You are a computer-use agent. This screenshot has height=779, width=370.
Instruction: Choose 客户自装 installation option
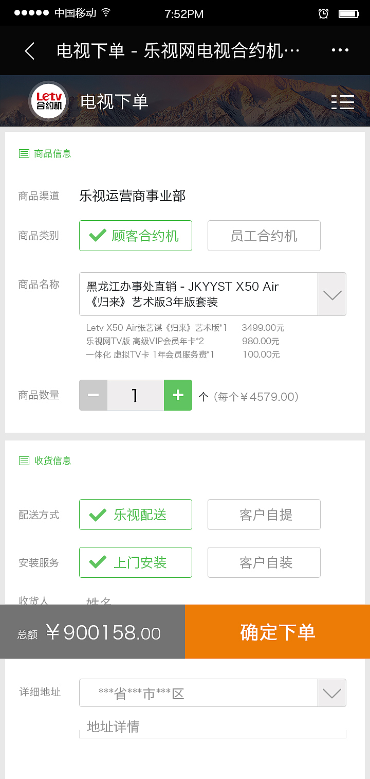tap(264, 562)
